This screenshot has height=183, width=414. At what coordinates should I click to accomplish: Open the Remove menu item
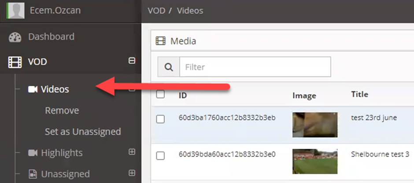coord(62,110)
